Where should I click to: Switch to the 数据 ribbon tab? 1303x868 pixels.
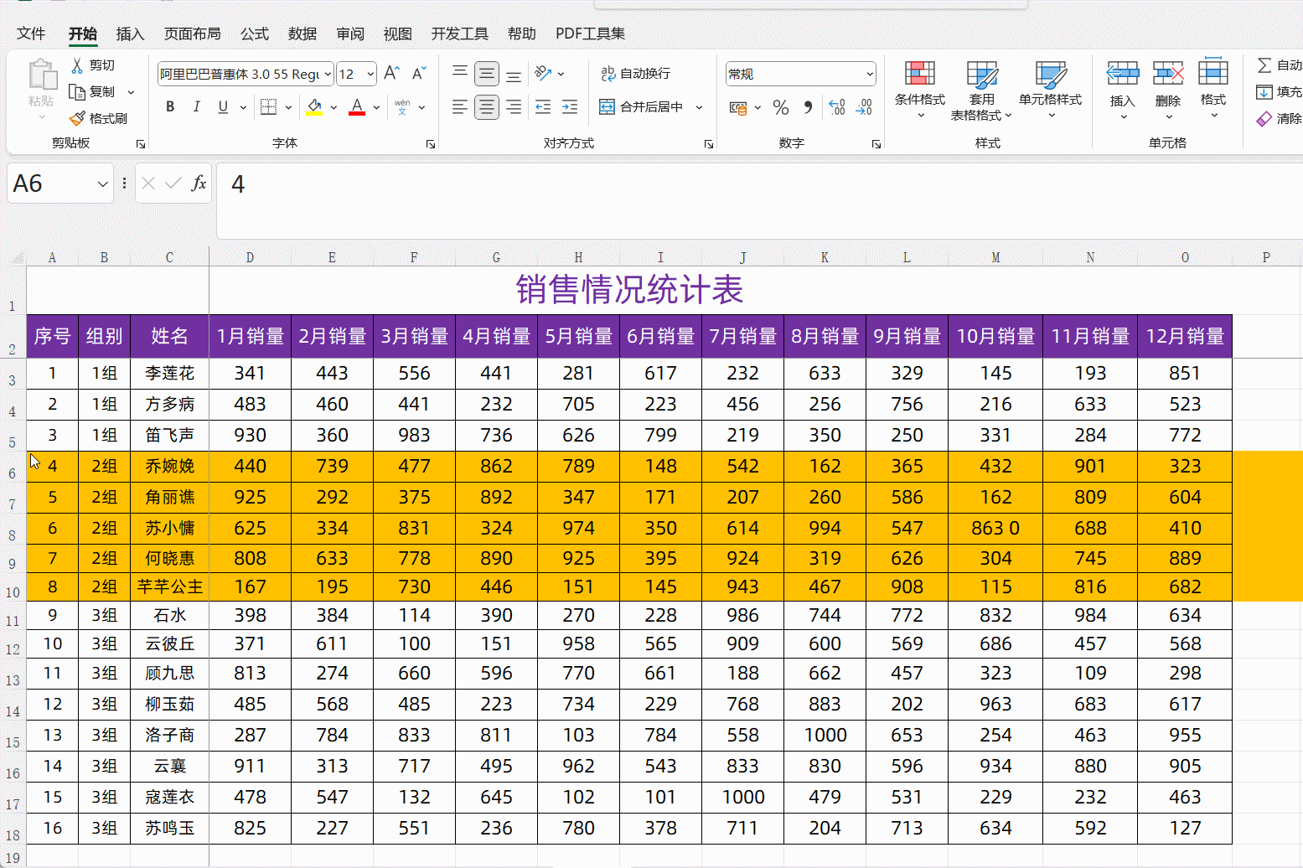(x=302, y=34)
